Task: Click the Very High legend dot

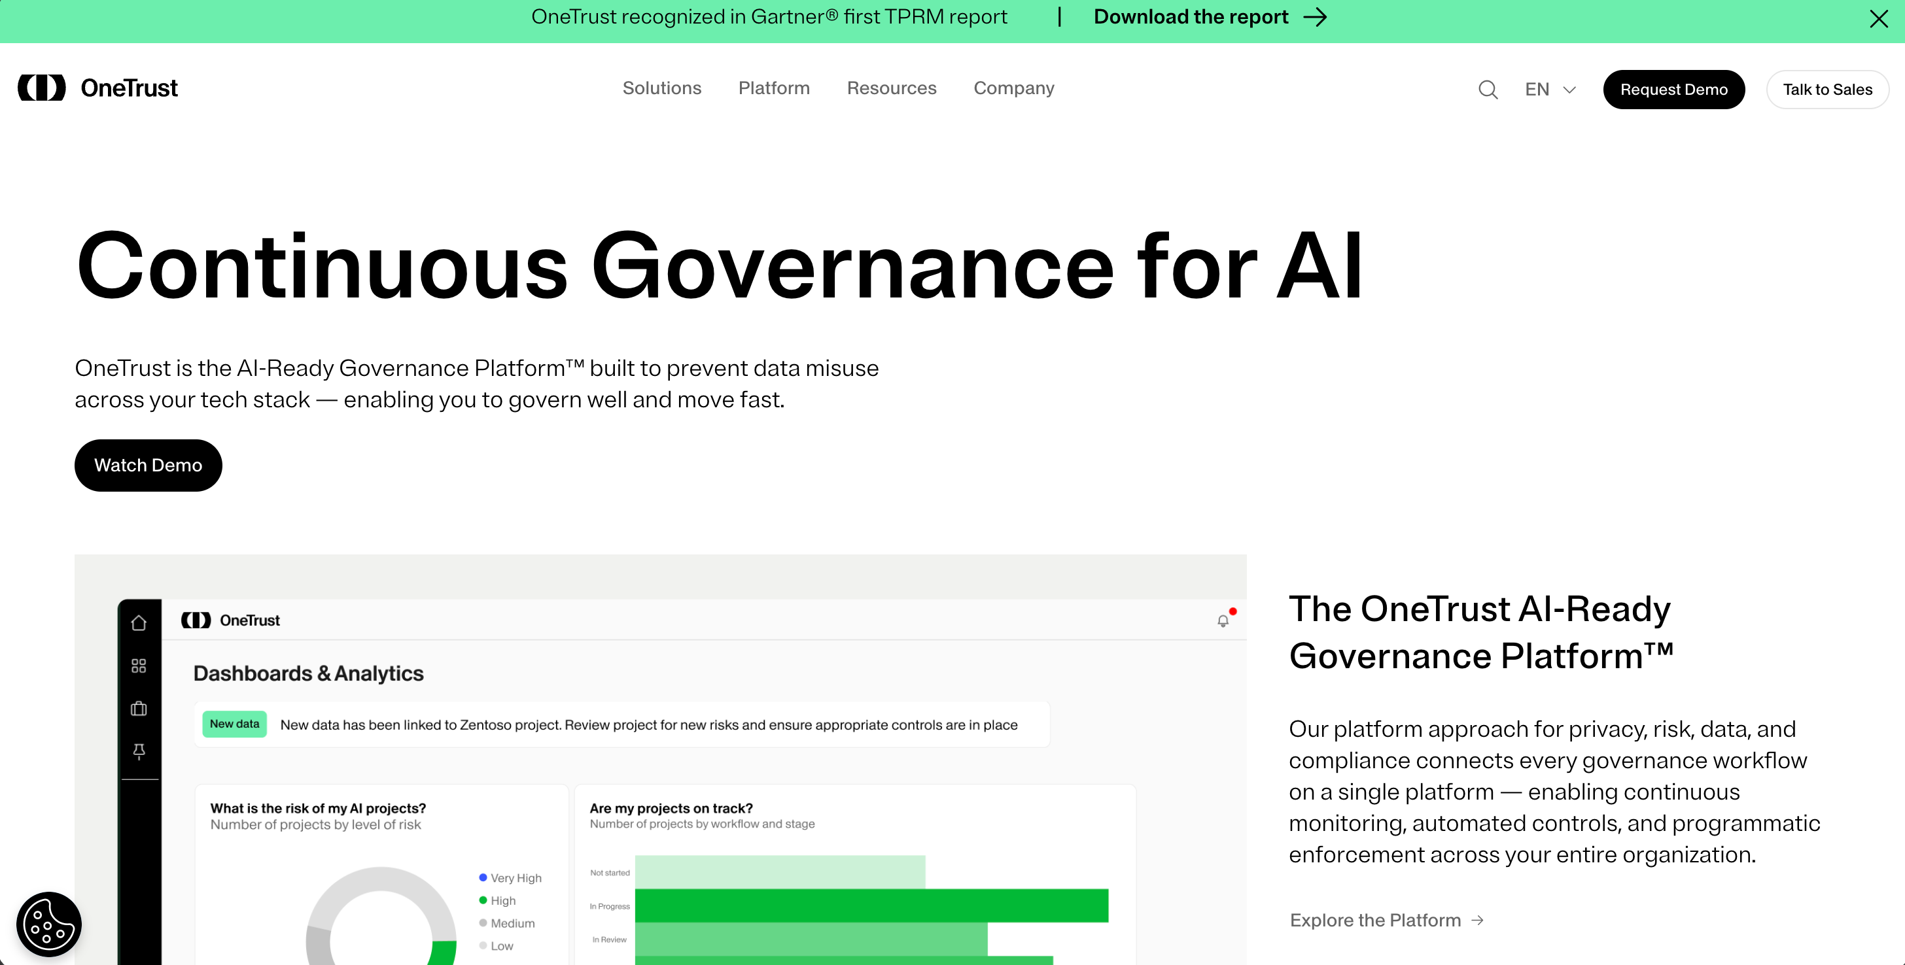Action: tap(483, 877)
